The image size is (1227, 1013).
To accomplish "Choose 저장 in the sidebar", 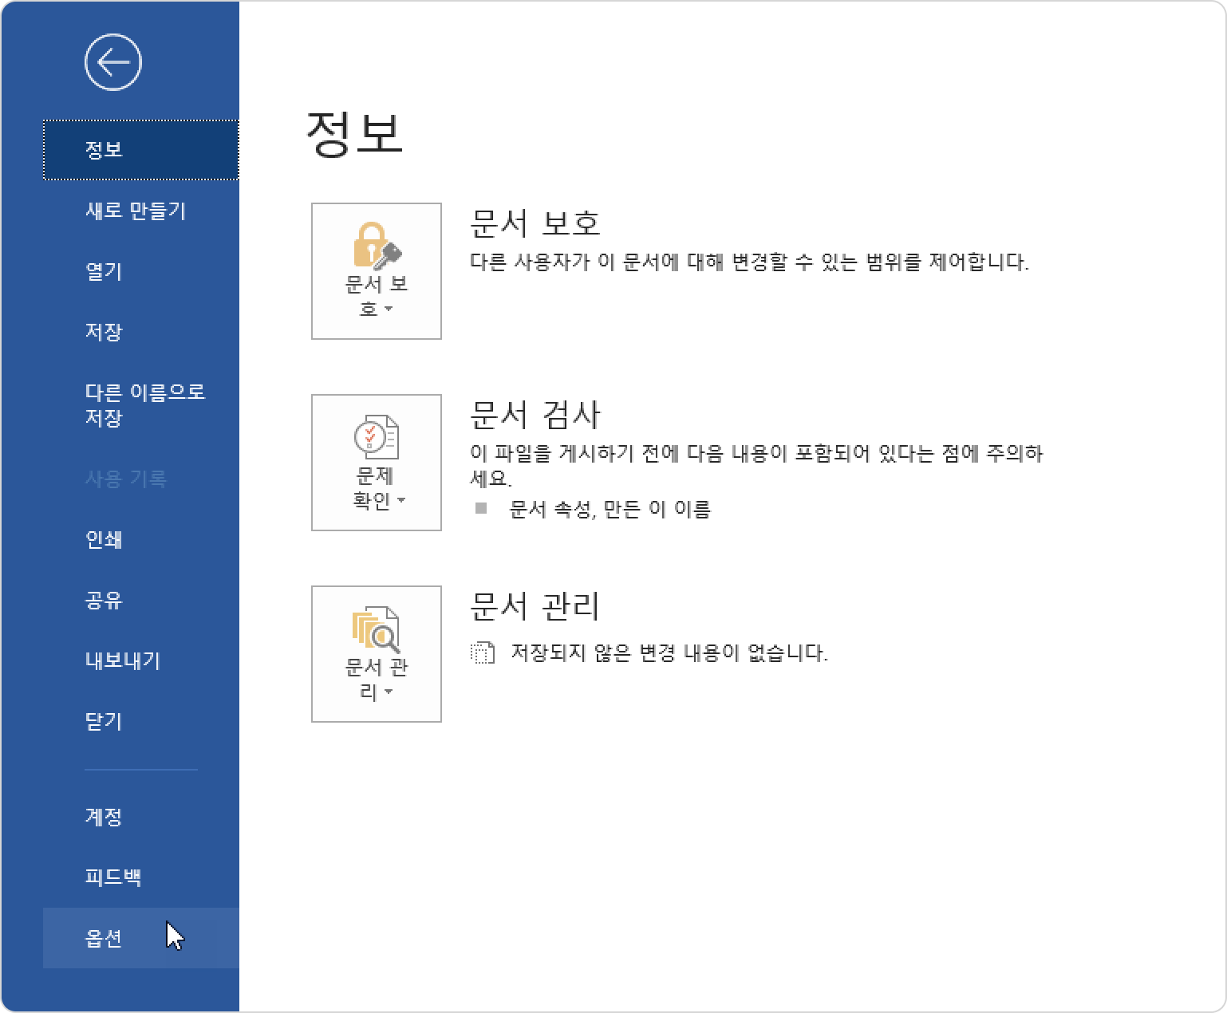I will 141,332.
